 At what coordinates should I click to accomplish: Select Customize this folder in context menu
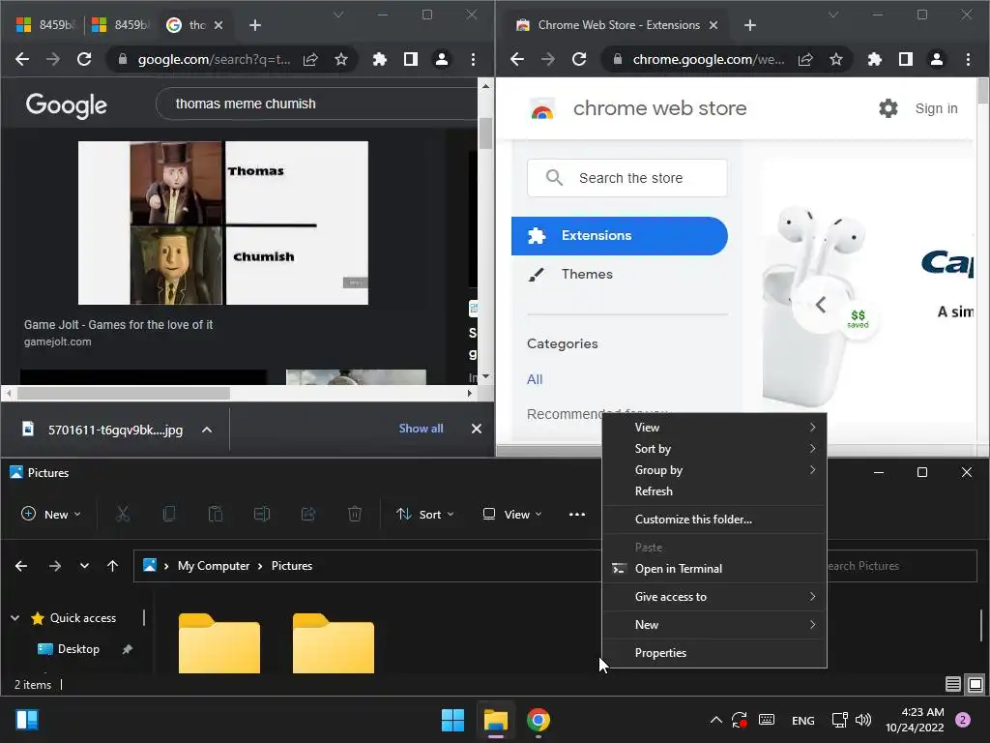[x=714, y=520]
